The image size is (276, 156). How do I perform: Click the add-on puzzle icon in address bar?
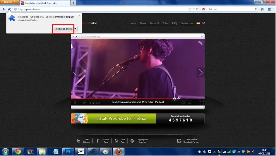point(9,9)
